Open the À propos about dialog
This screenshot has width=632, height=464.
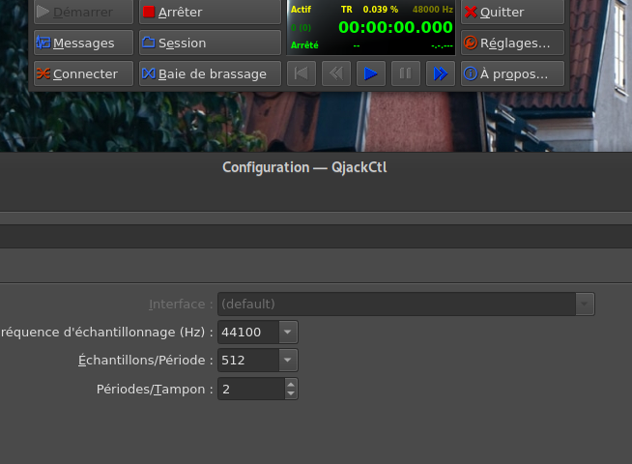512,73
